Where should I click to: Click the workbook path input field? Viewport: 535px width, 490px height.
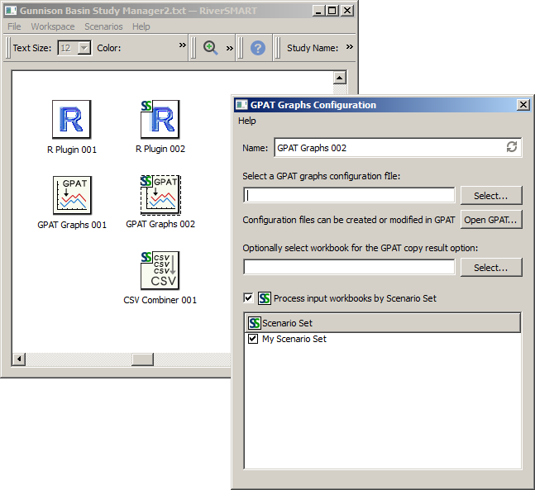349,267
